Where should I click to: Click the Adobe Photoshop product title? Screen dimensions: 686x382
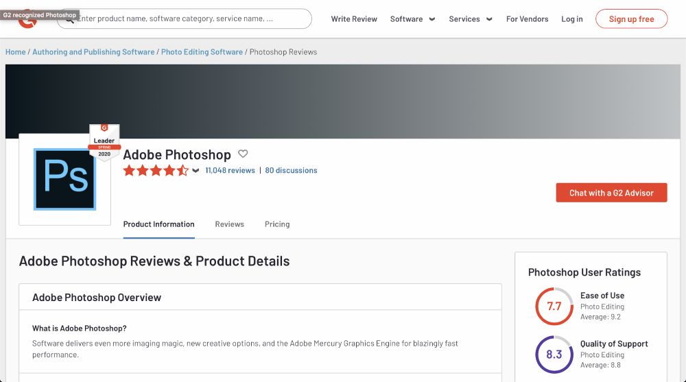177,154
